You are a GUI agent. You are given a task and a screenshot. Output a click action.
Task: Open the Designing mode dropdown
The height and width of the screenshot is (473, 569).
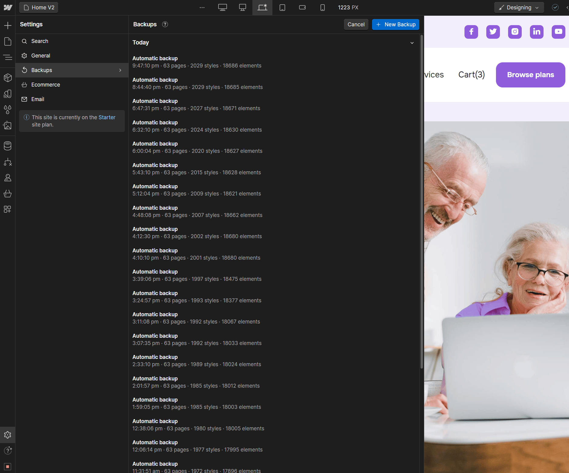pos(518,7)
